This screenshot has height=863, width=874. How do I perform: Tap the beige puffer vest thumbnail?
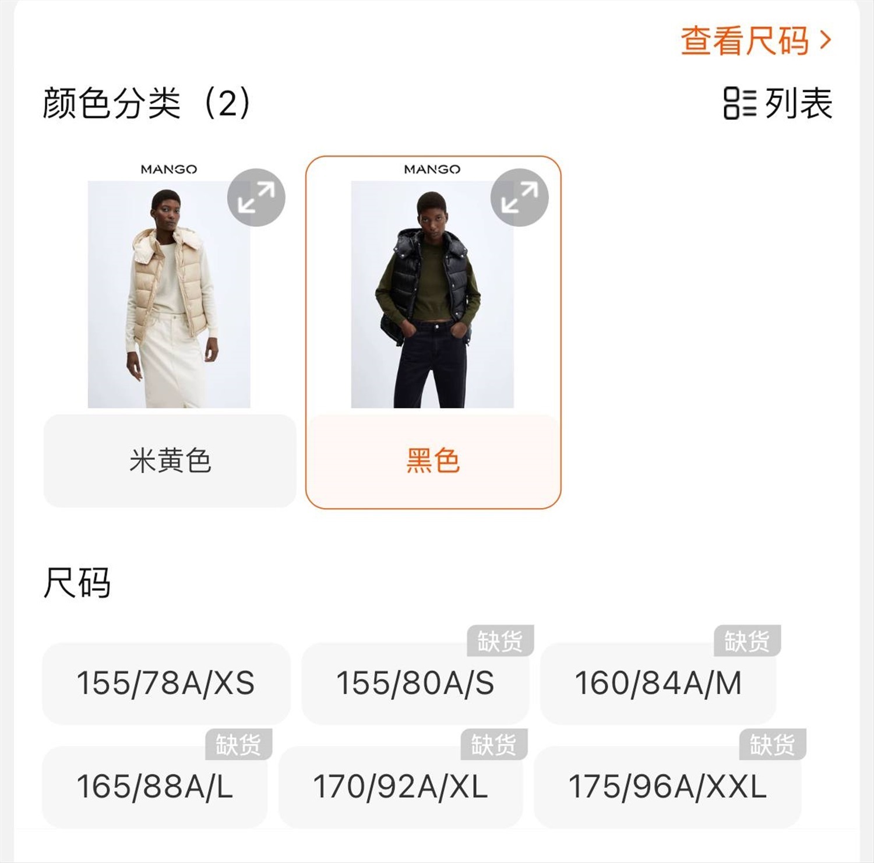(169, 294)
